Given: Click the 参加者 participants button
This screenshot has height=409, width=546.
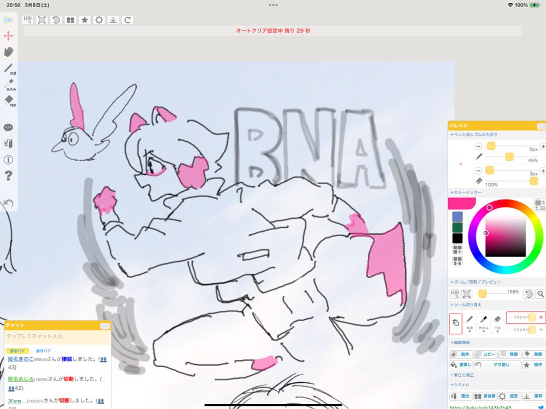Looking at the screenshot, I should coord(485,396).
